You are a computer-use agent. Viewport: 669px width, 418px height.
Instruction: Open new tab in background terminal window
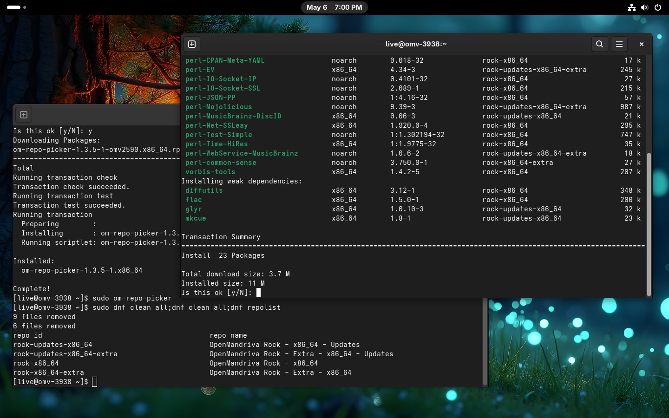24,115
